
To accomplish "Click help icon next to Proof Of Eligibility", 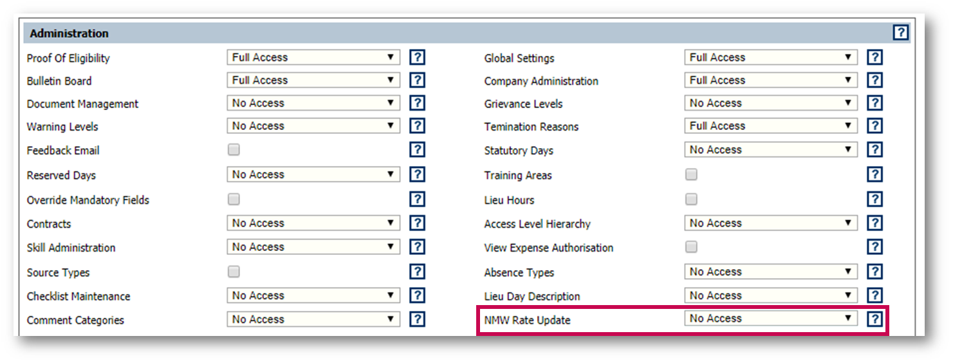I will click(x=417, y=57).
